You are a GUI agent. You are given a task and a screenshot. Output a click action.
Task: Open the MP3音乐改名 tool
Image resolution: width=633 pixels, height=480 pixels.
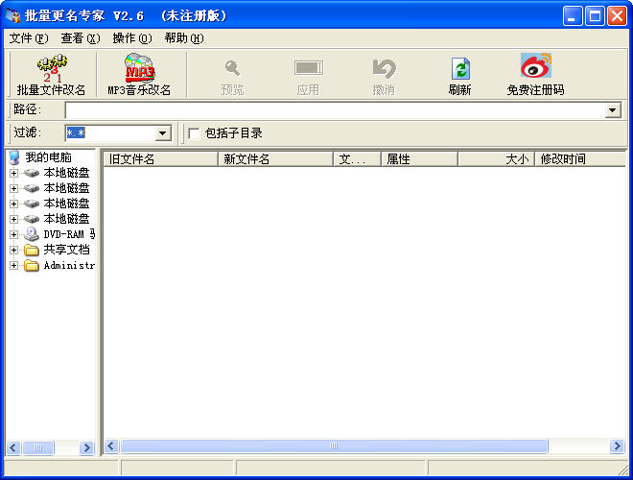click(139, 75)
